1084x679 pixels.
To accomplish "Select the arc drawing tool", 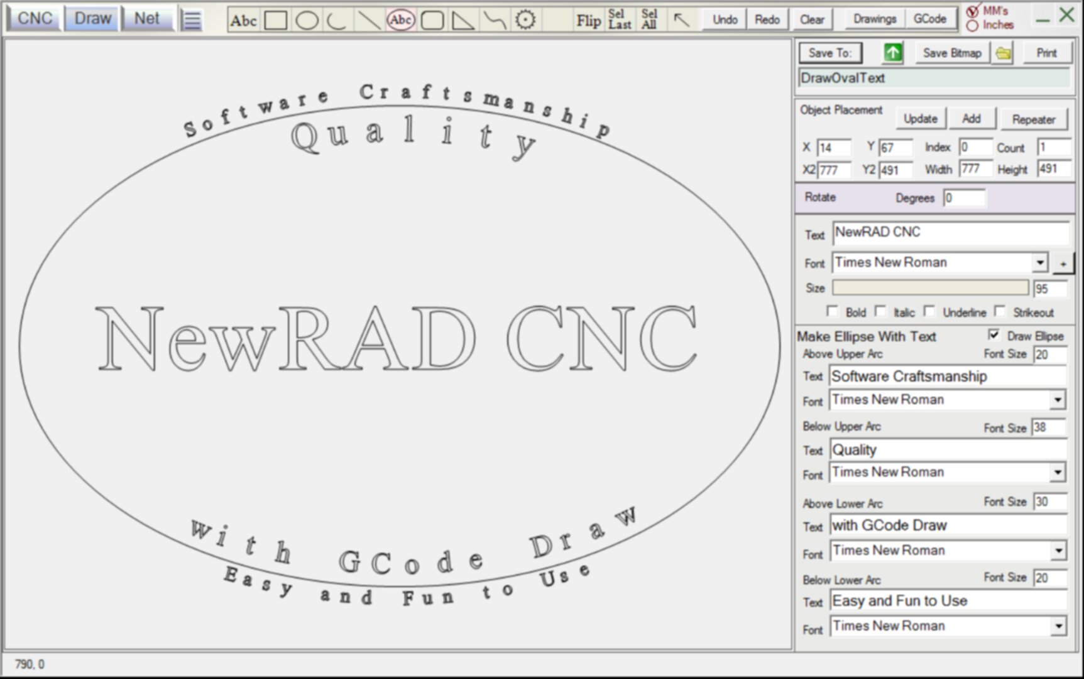I will [337, 21].
